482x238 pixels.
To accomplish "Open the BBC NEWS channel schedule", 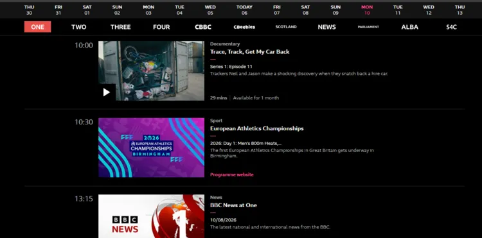I will [326, 27].
